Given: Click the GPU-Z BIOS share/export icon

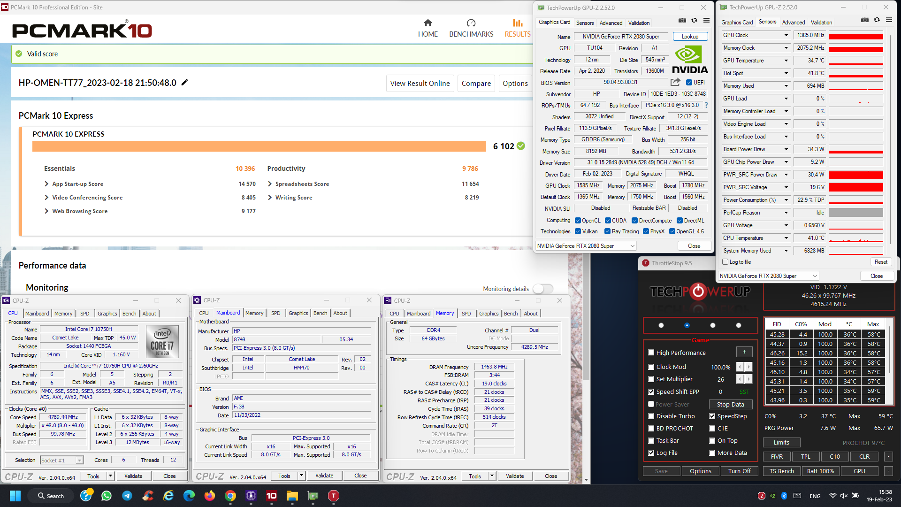Looking at the screenshot, I should (675, 82).
